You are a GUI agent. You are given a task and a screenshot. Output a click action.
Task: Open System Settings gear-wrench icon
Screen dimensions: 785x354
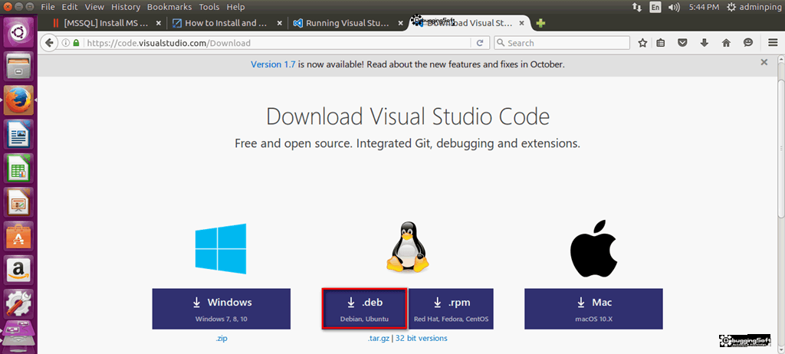point(18,304)
